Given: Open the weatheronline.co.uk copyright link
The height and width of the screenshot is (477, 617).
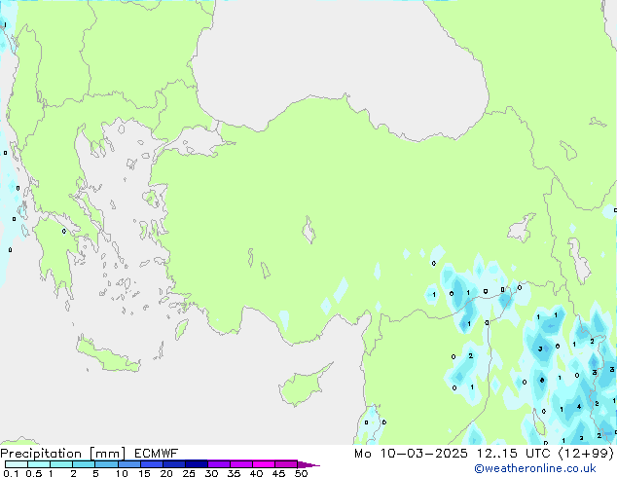Looking at the screenshot, I should (x=535, y=468).
